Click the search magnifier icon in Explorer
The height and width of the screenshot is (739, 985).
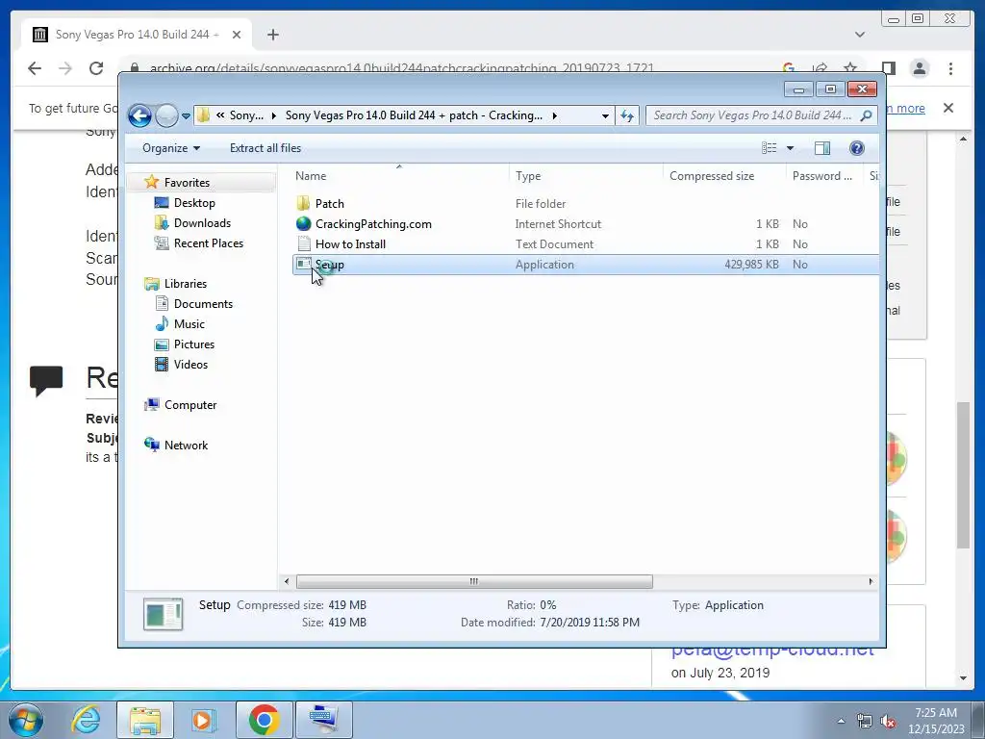pos(867,115)
